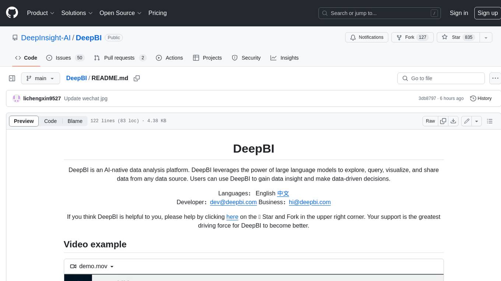
Task: Open the lichengxin9527 author profile
Action: [42, 99]
